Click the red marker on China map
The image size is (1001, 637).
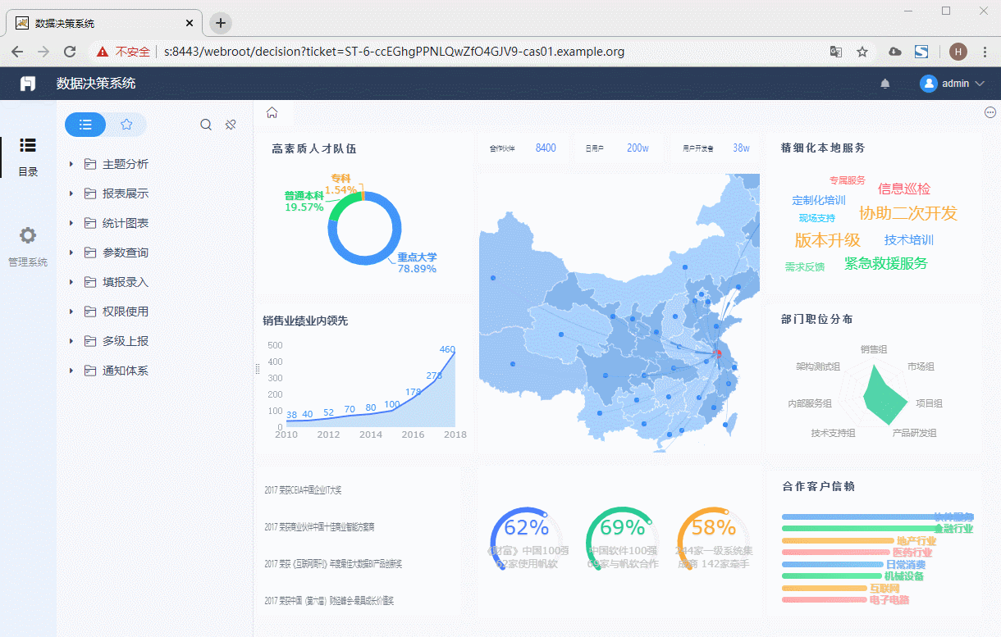click(x=718, y=353)
